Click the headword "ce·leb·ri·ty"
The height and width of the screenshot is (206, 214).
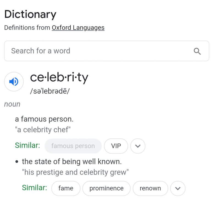59,77
